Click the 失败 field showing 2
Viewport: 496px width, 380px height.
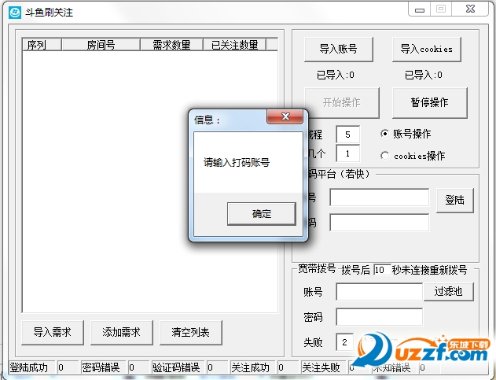tap(344, 341)
